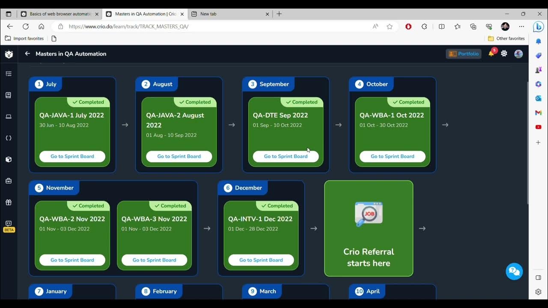Open a new browser tab with plus
The image size is (548, 308).
coord(279,14)
